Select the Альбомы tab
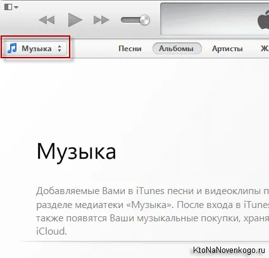The width and height of the screenshot is (269, 258). click(x=177, y=49)
